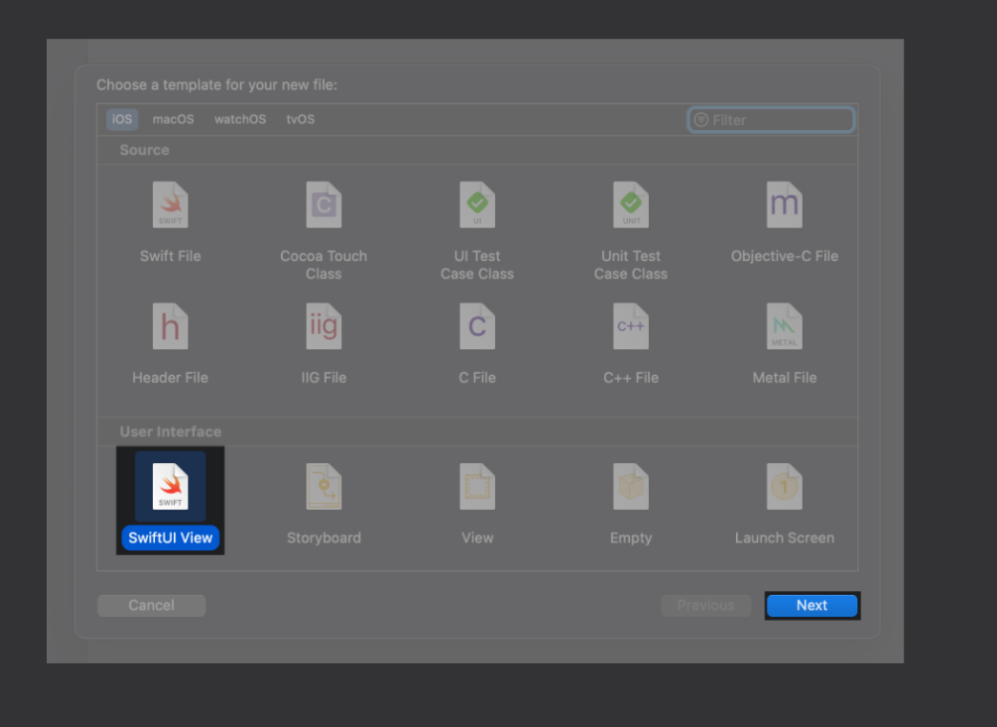This screenshot has width=997, height=727.
Task: Select the Header File template icon
Action: pos(170,326)
